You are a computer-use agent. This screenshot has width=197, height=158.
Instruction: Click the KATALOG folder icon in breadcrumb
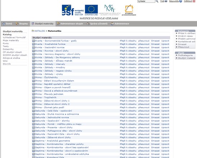tap(33, 31)
